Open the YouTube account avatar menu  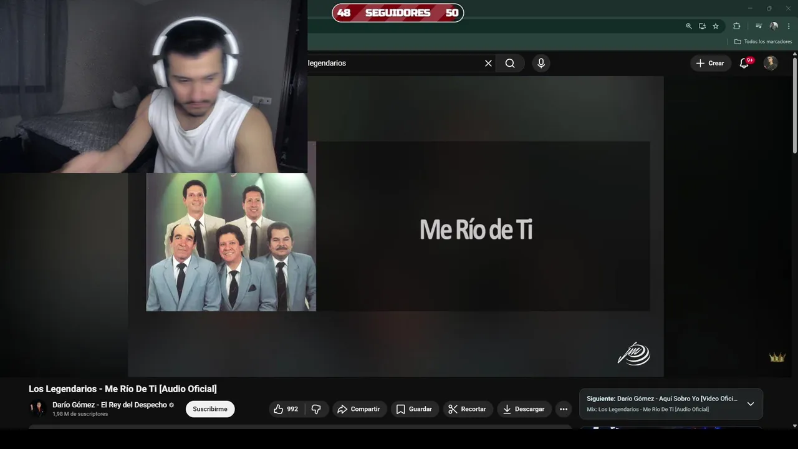tap(771, 63)
